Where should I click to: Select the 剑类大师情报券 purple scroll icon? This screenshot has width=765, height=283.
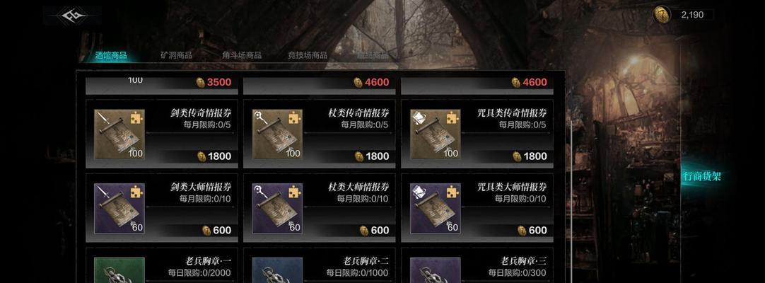coord(119,208)
